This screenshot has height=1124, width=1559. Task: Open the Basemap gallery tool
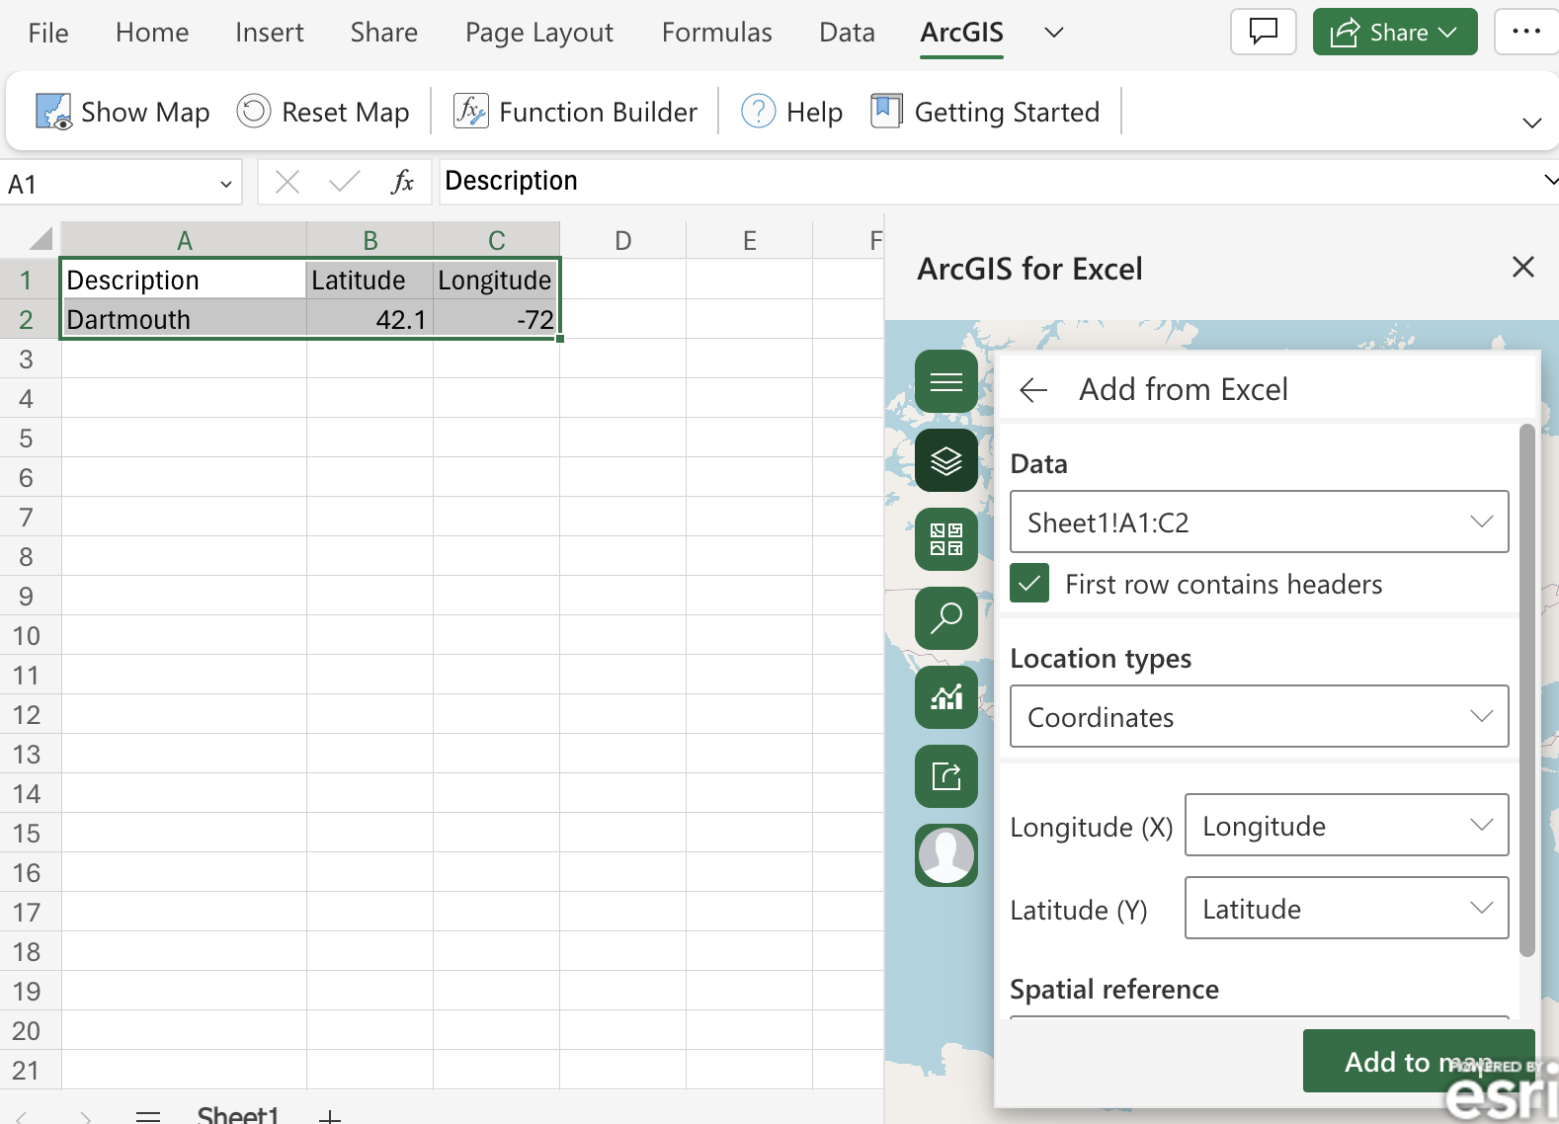coord(946,539)
